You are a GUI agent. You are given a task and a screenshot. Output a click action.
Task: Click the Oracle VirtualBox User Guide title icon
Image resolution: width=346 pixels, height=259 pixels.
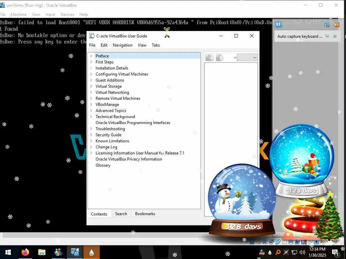(x=92, y=36)
